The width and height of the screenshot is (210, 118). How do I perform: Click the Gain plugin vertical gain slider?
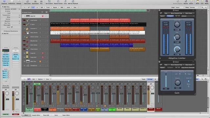pyautogui.click(x=166, y=80)
